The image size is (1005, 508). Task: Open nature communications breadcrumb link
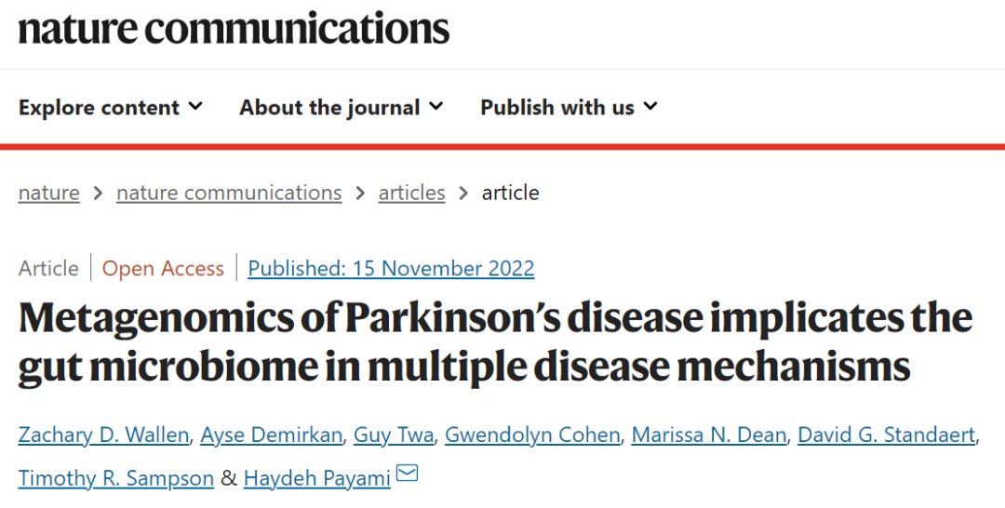pyautogui.click(x=229, y=193)
